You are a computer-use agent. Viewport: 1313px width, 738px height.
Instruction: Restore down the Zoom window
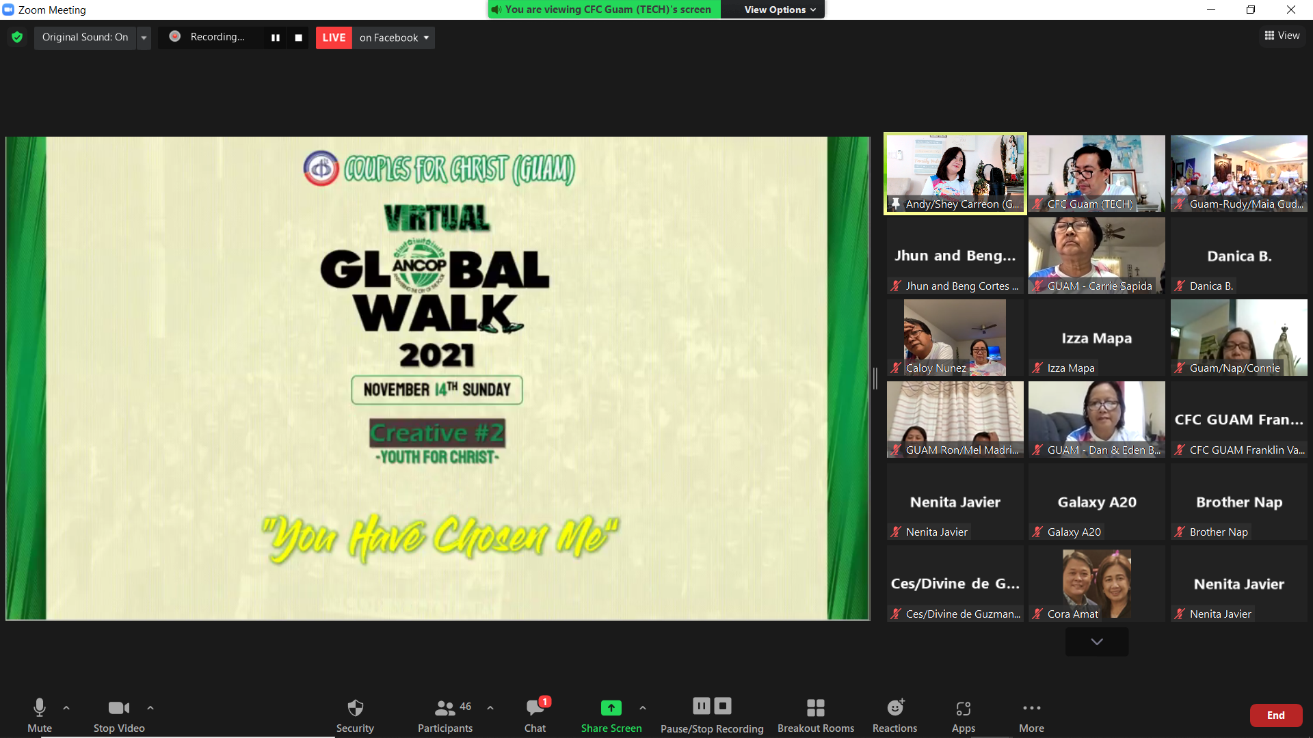[x=1251, y=10]
